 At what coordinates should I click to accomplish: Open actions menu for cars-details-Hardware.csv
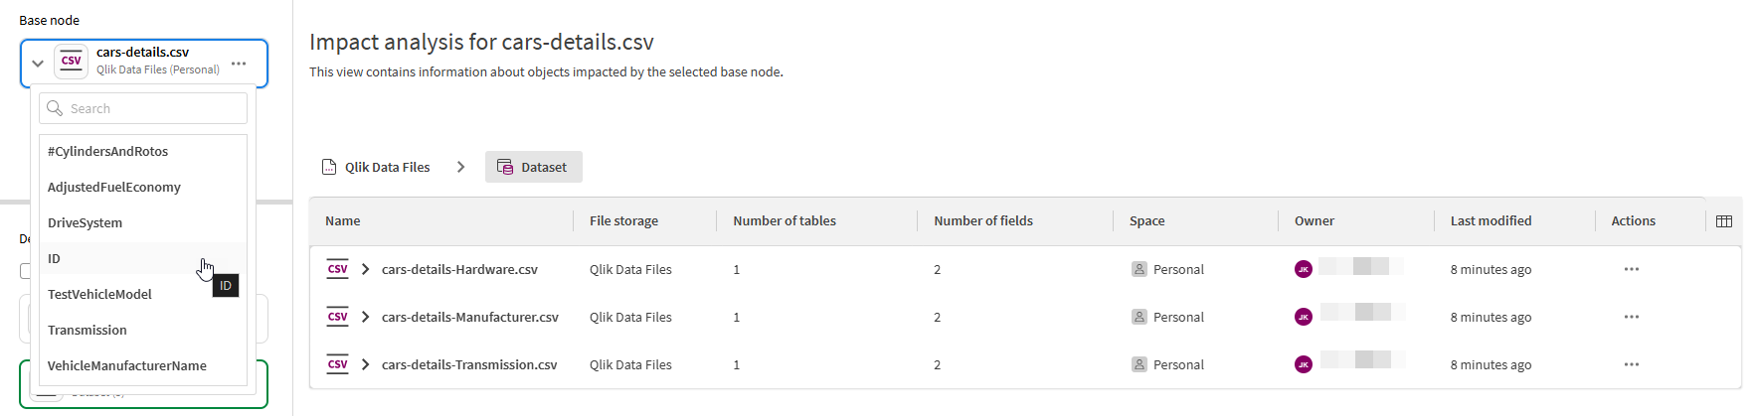(x=1632, y=269)
